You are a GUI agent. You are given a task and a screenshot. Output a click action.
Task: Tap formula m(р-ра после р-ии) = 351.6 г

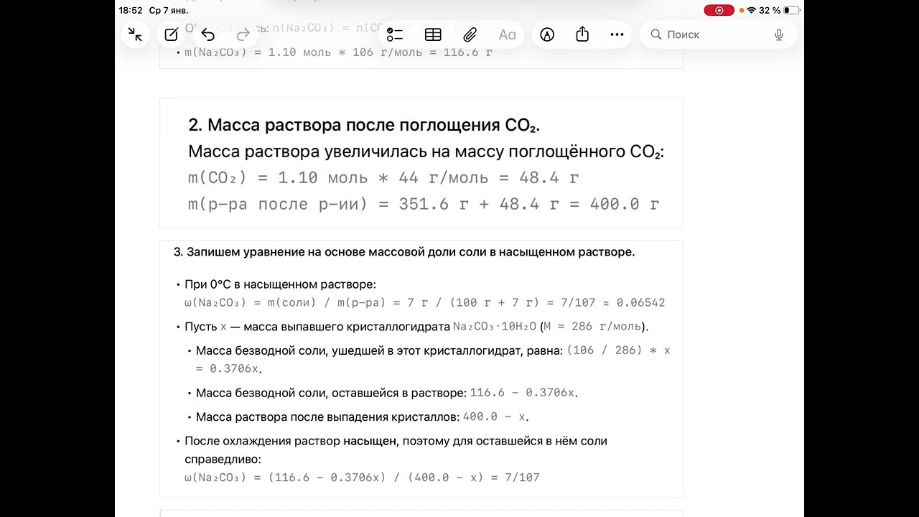point(424,204)
